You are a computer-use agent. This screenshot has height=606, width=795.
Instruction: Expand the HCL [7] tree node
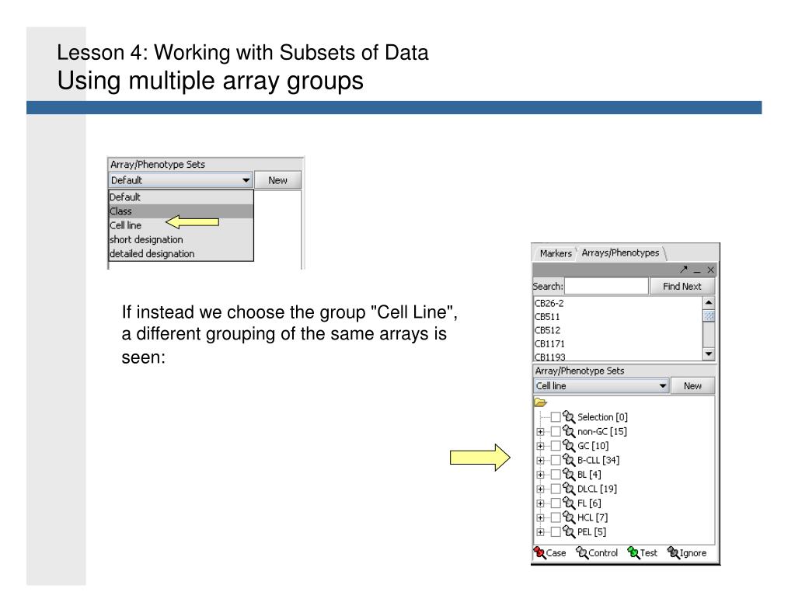pyautogui.click(x=540, y=518)
